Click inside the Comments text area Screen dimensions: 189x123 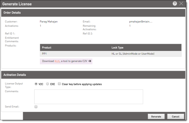pyautogui.click(x=88, y=97)
